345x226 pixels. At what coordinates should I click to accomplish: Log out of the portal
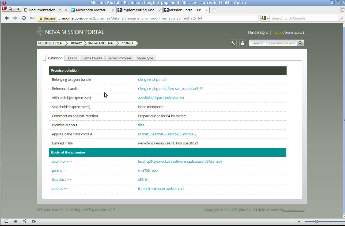pyautogui.click(x=279, y=32)
